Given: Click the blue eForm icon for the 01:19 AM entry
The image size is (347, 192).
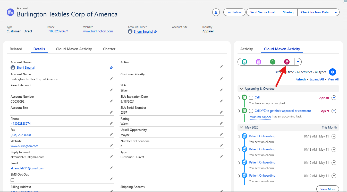Looking at the screenshot, I should 244,136.
